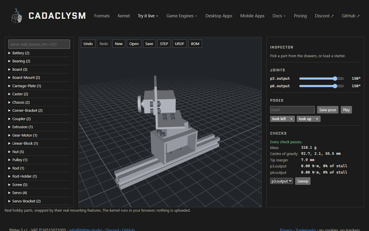Open the Game Engines menu

point(182,16)
